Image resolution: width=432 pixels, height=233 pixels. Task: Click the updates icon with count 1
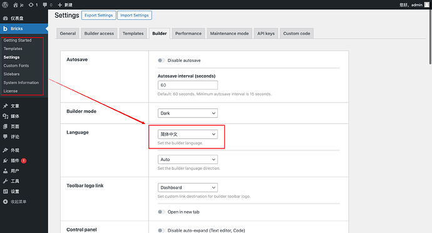[x=31, y=4]
